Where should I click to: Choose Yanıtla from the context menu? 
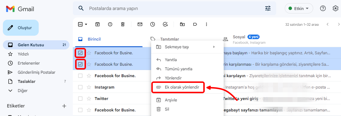[188, 60]
